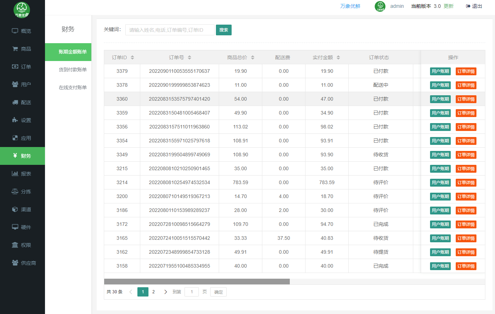The width and height of the screenshot is (495, 314).
Task: Open the bar chart 报表 icon
Action: point(15,174)
